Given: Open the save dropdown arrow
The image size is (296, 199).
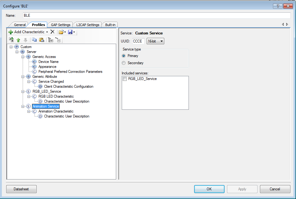Looking at the screenshot, I should [x=74, y=32].
